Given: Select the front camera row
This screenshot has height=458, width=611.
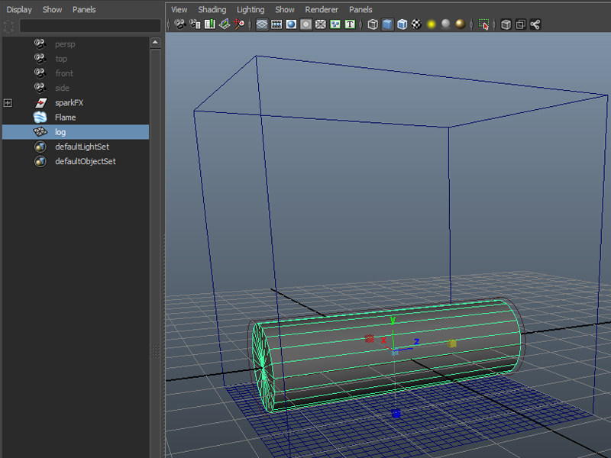Looking at the screenshot, I should point(76,73).
